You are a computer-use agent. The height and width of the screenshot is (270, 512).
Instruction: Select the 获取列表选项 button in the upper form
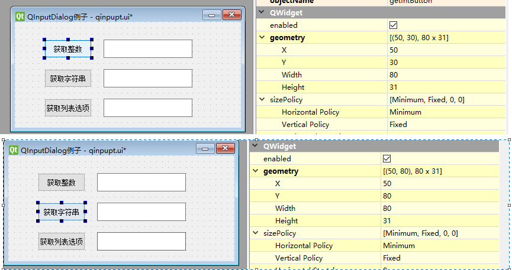68,108
